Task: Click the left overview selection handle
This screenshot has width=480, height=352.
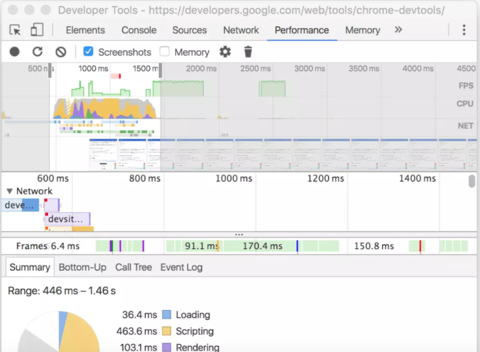Action: click(50, 71)
